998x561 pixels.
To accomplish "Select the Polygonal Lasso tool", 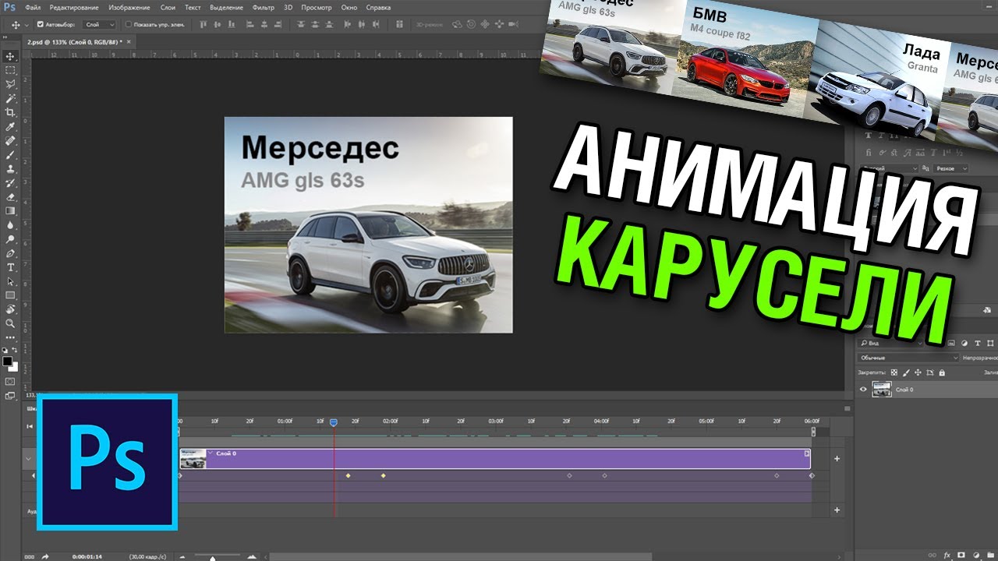I will [x=10, y=84].
